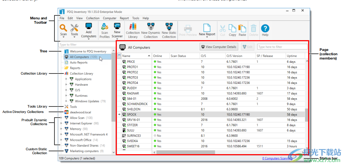
Task: Click the Scan magnifier toolbar icon
Action: pyautogui.click(x=63, y=28)
